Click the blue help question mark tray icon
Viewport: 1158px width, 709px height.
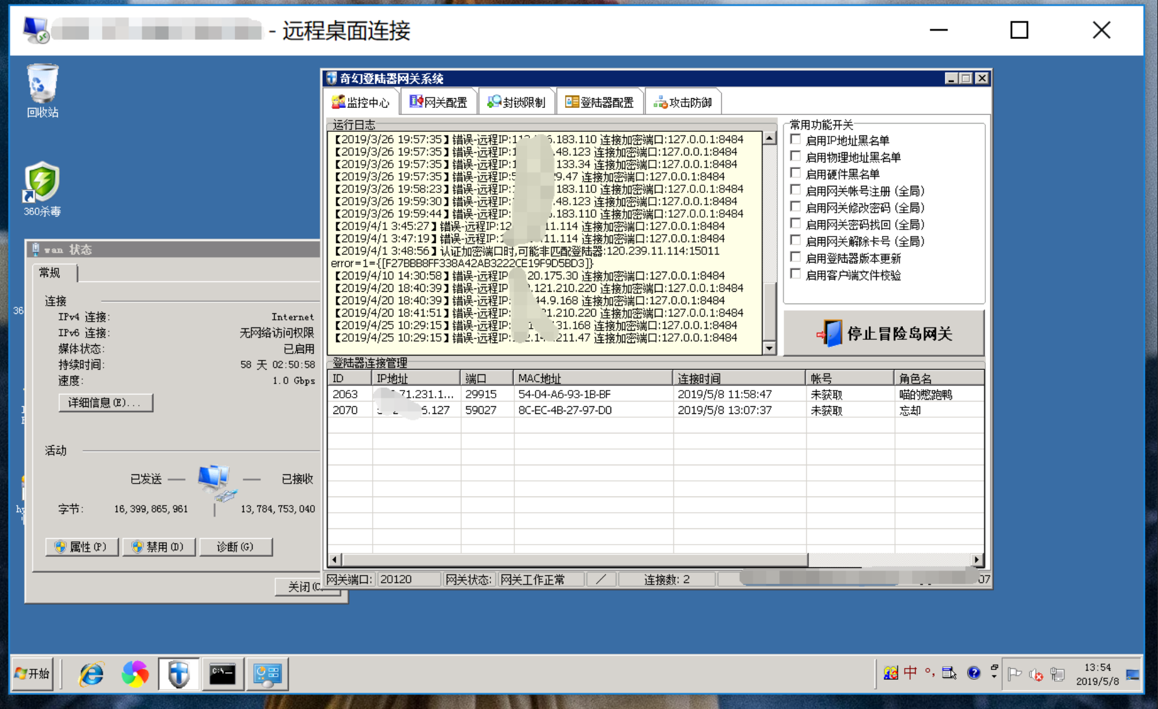click(973, 673)
